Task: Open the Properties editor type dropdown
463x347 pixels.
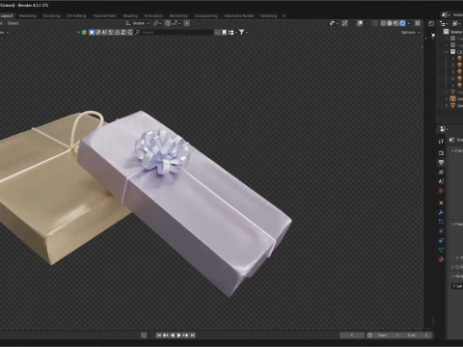Action: (x=444, y=129)
